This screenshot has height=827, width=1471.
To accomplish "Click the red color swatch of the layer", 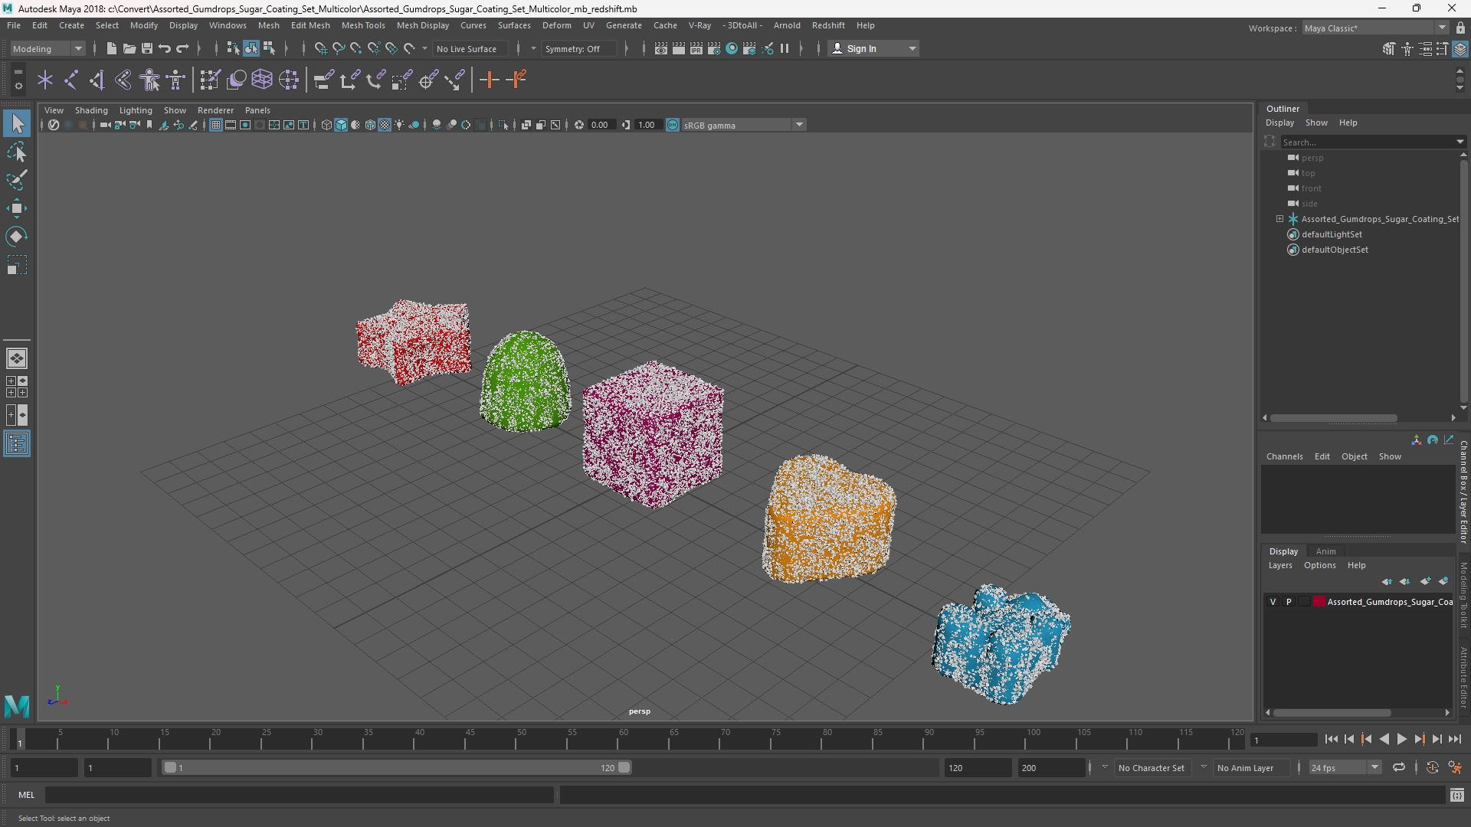I will [1319, 602].
